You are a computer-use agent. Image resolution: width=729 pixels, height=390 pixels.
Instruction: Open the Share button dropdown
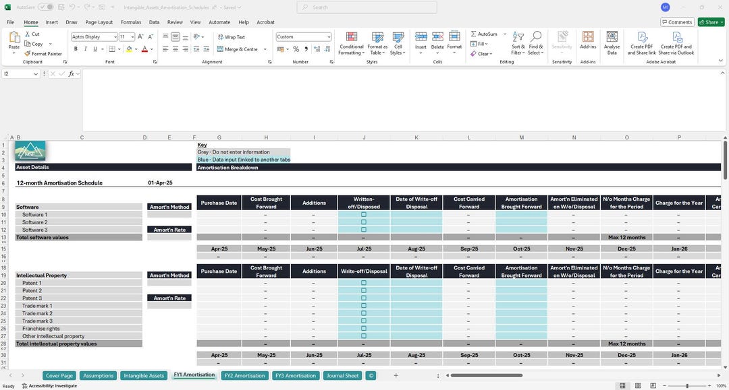(722, 22)
